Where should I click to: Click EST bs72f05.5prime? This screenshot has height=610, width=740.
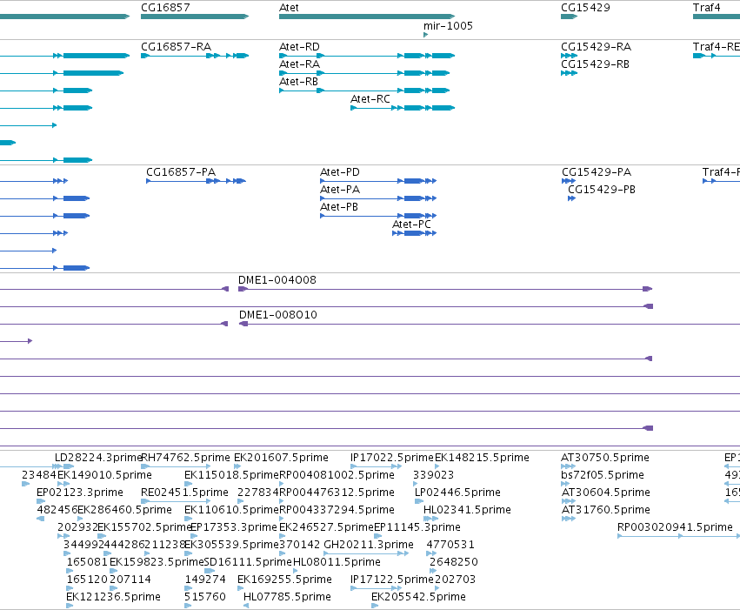tap(603, 475)
